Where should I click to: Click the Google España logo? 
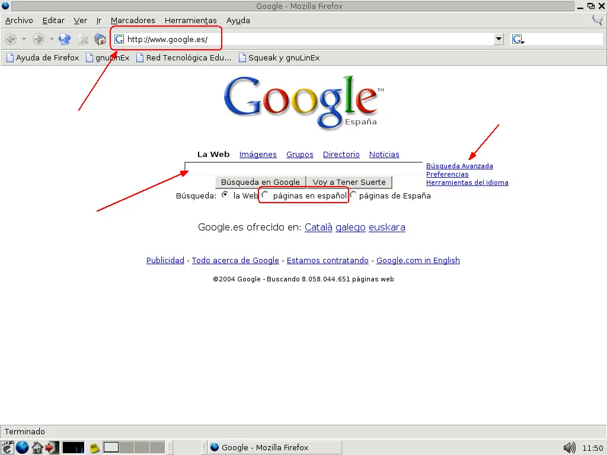coord(304,102)
